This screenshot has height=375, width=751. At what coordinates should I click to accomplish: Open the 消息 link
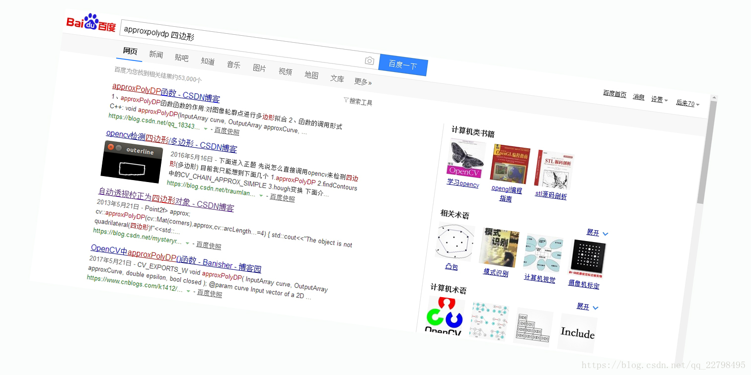coord(638,97)
